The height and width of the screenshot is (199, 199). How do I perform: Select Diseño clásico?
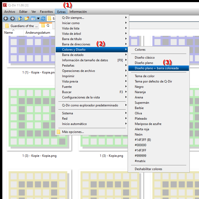coord(159,58)
